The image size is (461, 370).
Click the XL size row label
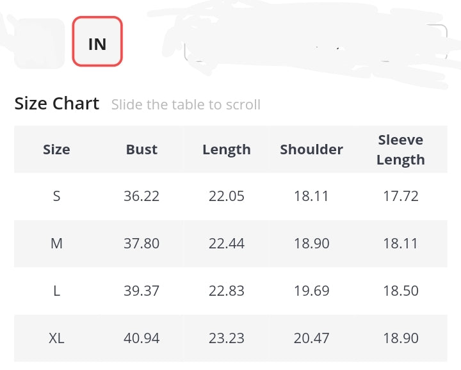56,338
